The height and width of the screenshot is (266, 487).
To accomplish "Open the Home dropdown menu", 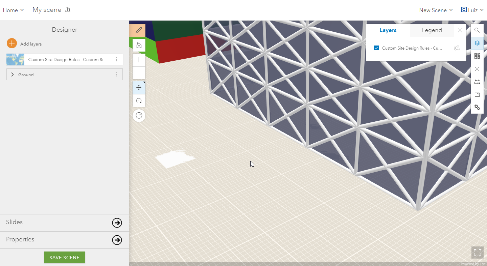I will pyautogui.click(x=13, y=10).
